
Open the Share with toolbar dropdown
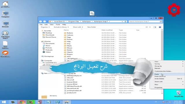78,27
